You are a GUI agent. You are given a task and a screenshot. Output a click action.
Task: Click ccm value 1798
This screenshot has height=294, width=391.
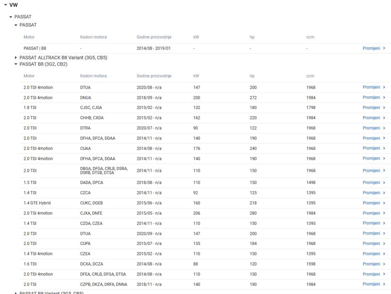310,108
